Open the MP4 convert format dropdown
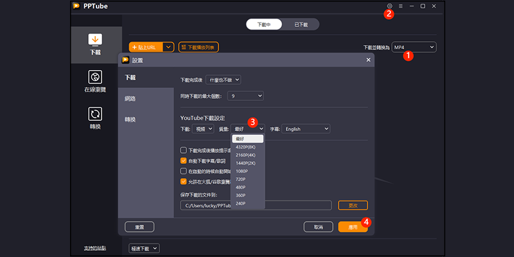Viewport: 514px width, 257px height. point(414,47)
